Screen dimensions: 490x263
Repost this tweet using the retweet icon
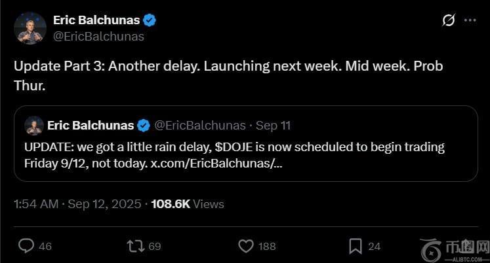click(135, 246)
